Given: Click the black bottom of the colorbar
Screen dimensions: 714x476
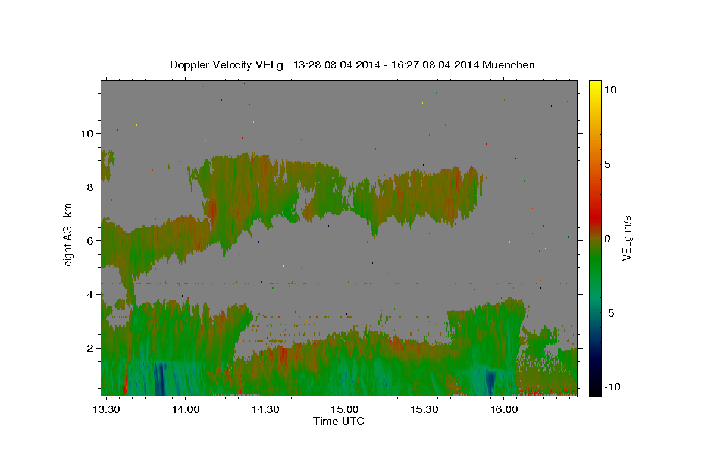Looking at the screenshot, I should 594,392.
